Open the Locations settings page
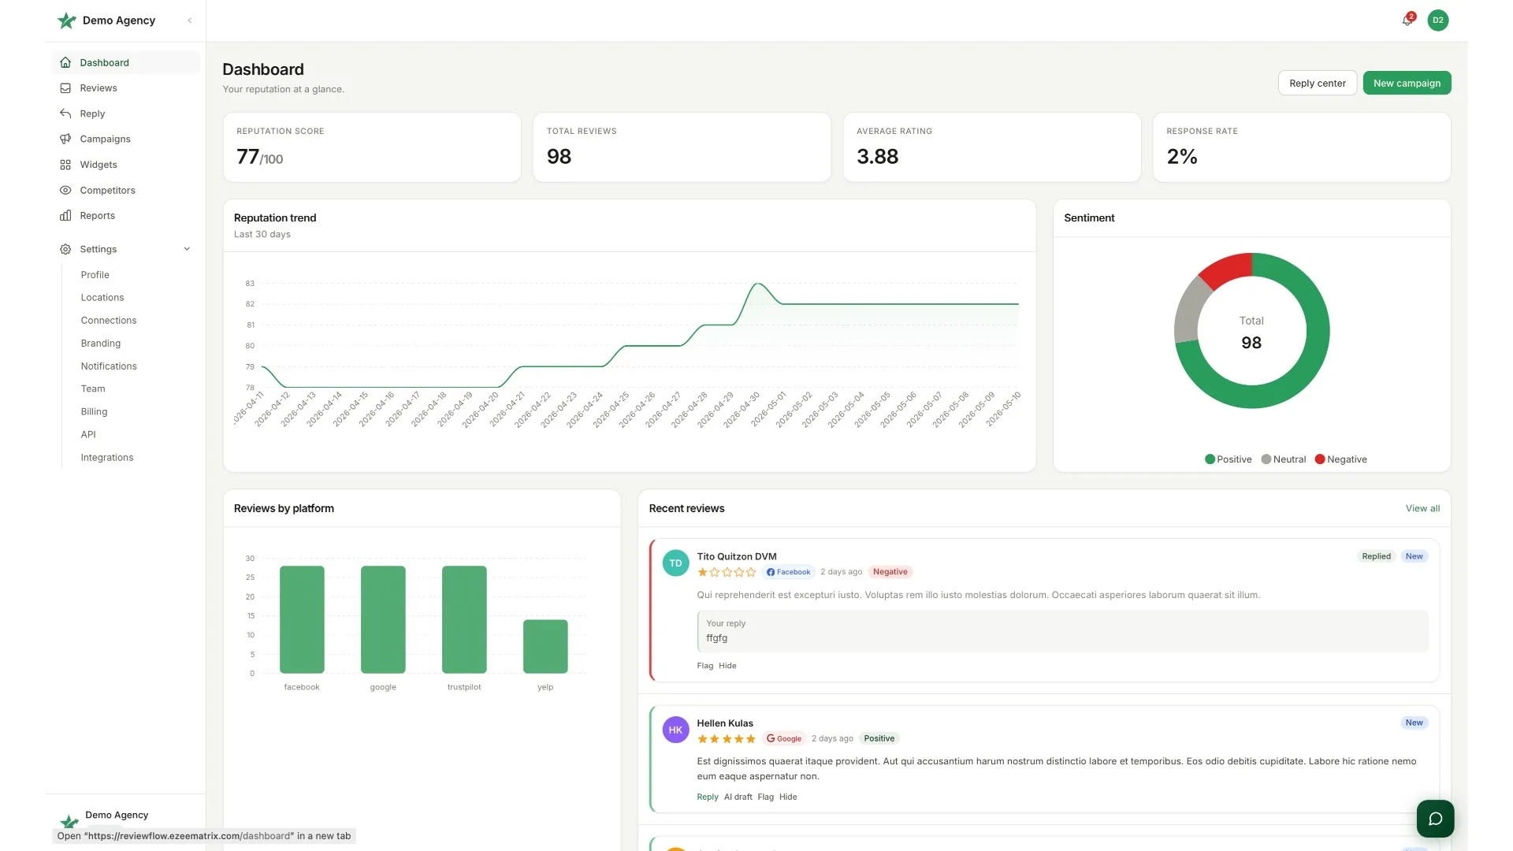Viewport: 1513px width, 851px height. point(102,298)
